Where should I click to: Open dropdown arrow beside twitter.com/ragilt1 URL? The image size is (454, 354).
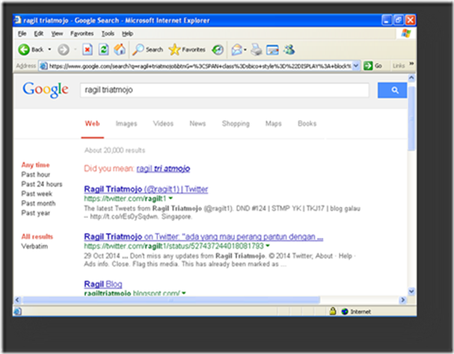tap(171, 199)
